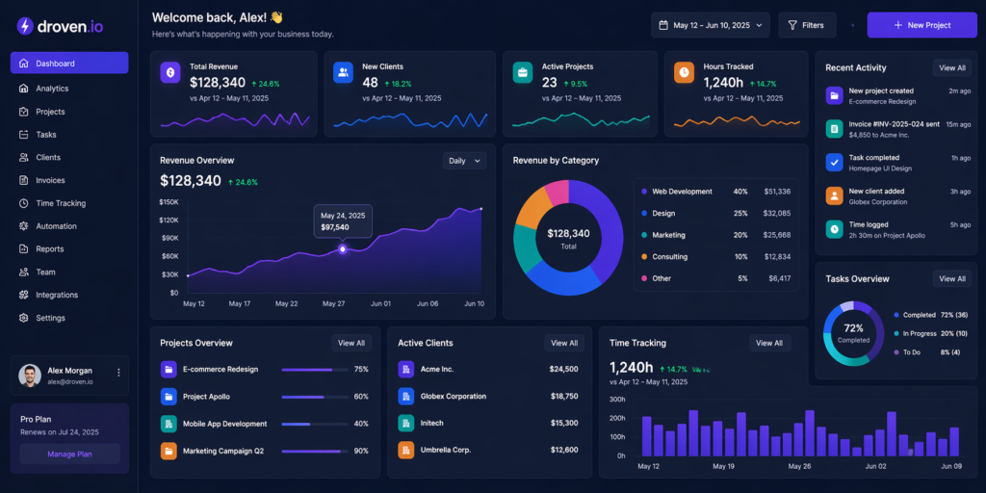Open Time Tracking in the sidebar
The height and width of the screenshot is (493, 986).
click(x=60, y=203)
